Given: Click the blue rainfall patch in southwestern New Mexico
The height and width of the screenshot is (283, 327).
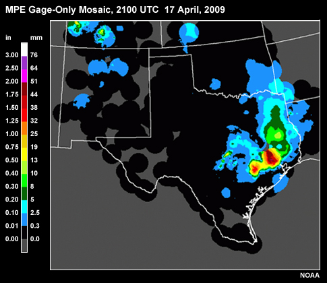Looking at the screenshot, I should (x=82, y=101).
